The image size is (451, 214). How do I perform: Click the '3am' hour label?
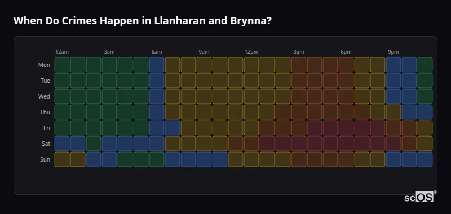[x=109, y=52]
